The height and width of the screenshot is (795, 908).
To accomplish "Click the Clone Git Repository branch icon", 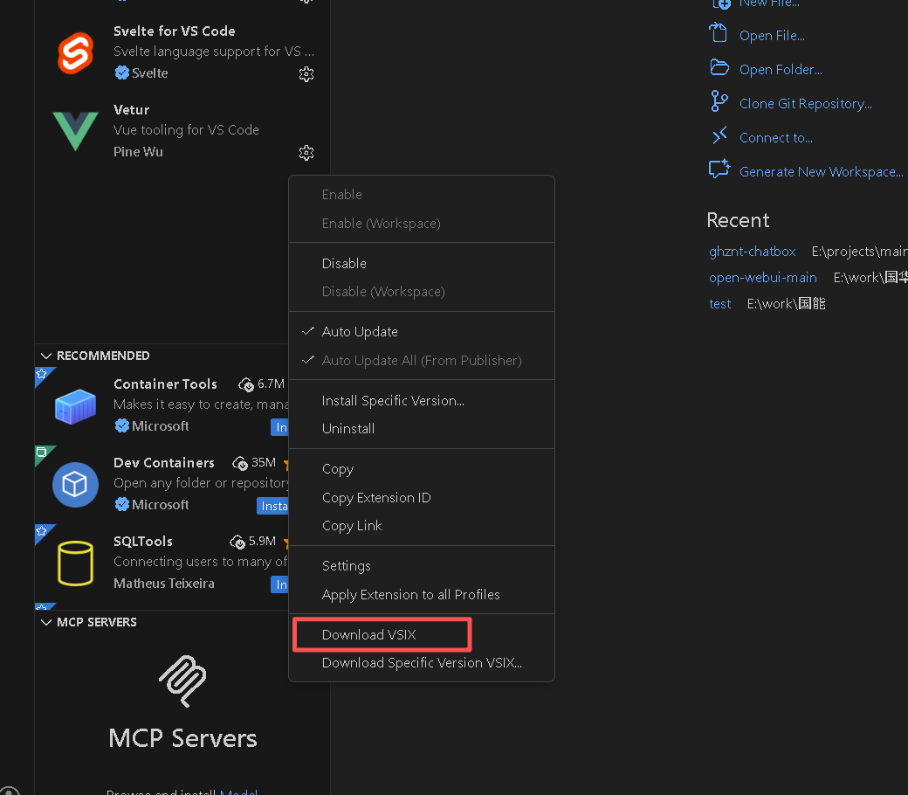I will [719, 100].
